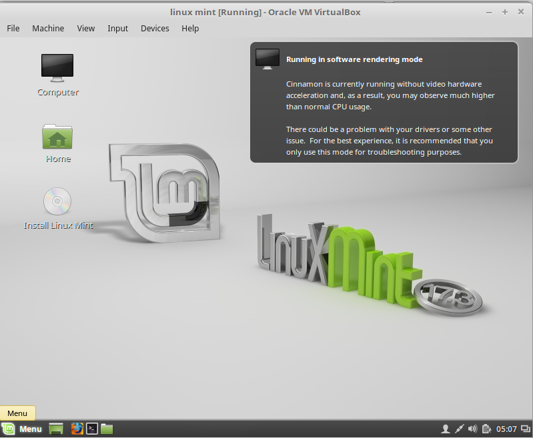Open the View menu
The height and width of the screenshot is (438, 533).
pos(85,28)
